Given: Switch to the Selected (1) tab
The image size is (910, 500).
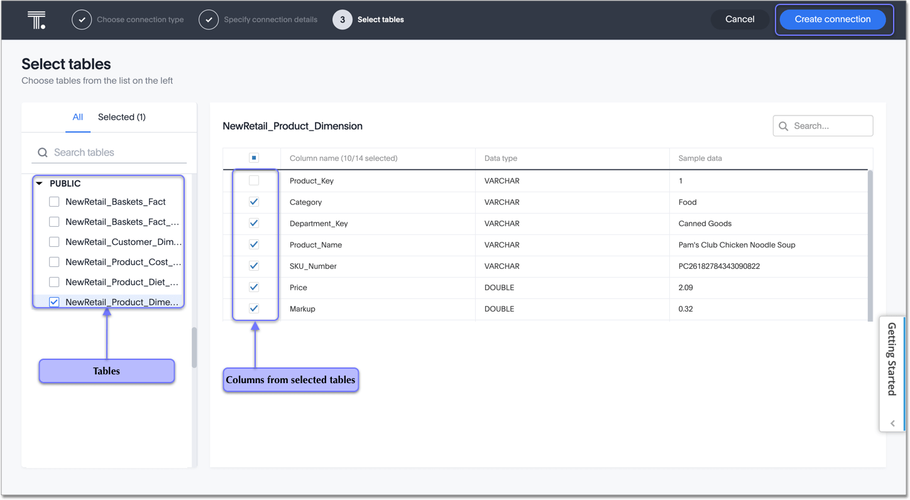Looking at the screenshot, I should (121, 117).
